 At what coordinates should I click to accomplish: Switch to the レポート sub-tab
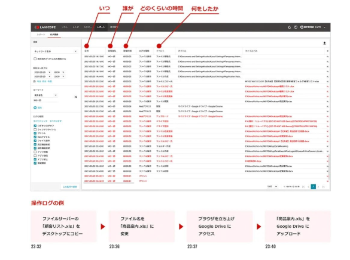point(41,35)
